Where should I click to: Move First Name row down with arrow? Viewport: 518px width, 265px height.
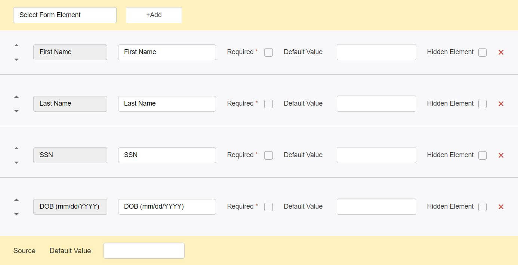tap(16, 59)
